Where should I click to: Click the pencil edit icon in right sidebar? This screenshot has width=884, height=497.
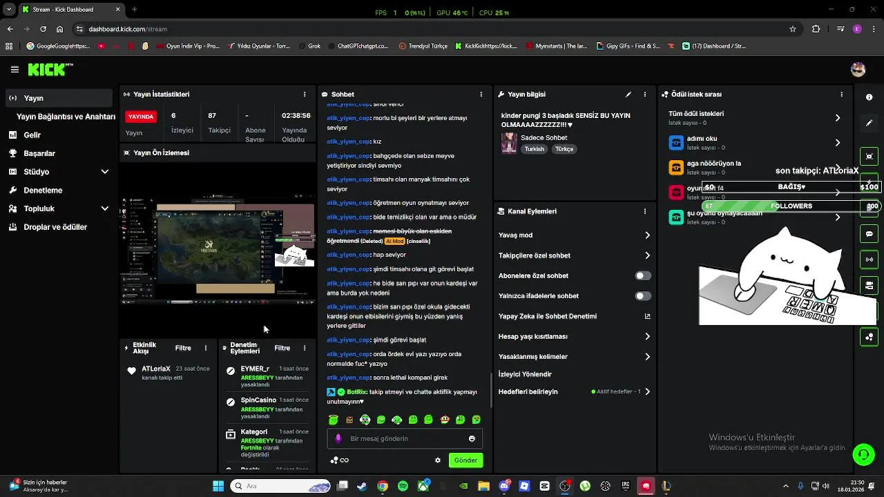[x=869, y=123]
